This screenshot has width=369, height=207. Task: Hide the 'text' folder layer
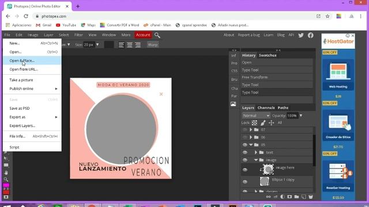click(245, 152)
